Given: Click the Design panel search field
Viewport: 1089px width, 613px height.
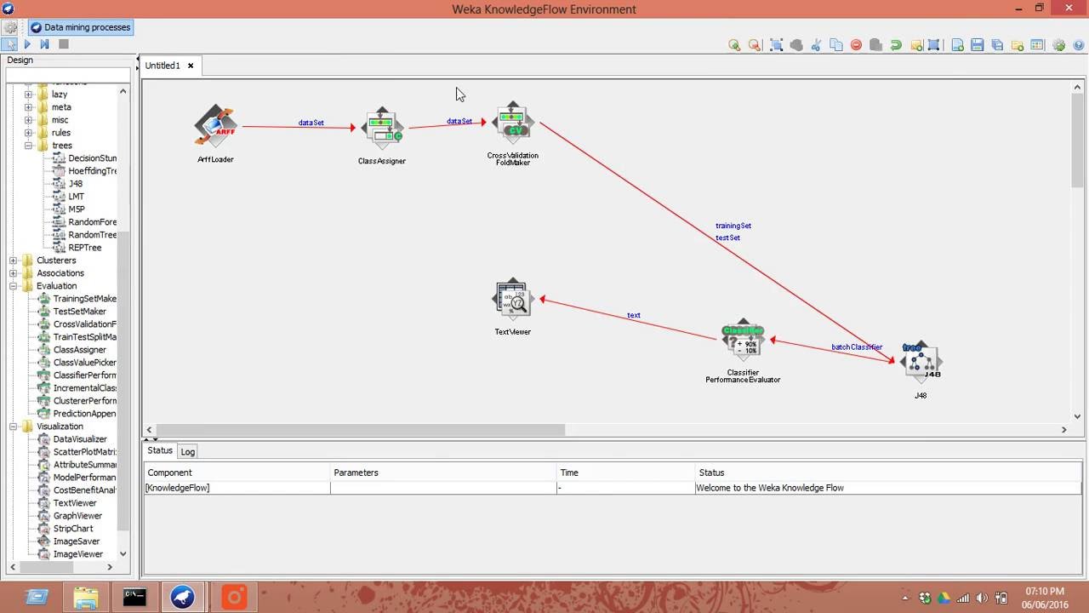Looking at the screenshot, I should (x=69, y=75).
